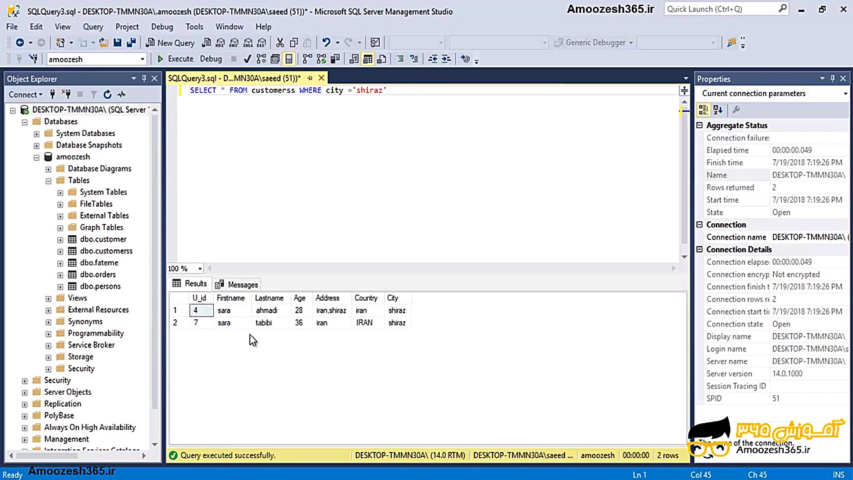The height and width of the screenshot is (480, 853).
Task: Collapse the Connection Details section
Action: [700, 249]
